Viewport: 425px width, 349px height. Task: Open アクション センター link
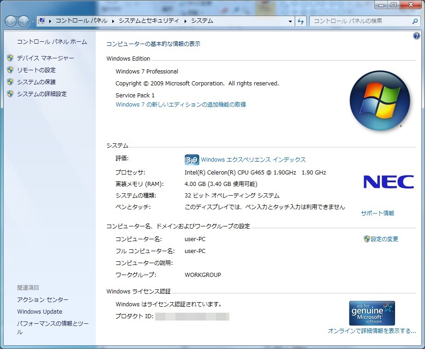[43, 299]
